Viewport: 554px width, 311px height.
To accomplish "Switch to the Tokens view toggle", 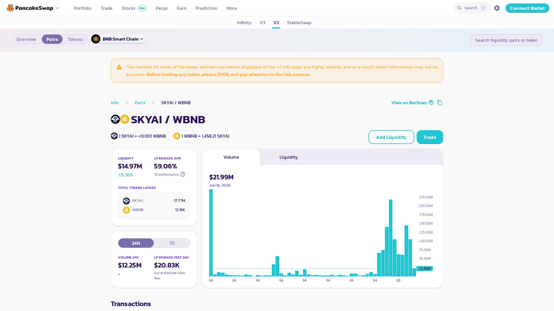I will [75, 39].
